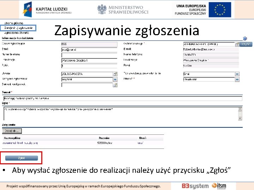This screenshot has height=190, width=254.
Task: Click the empty Element konfiguracji field
Action: click(87, 85)
